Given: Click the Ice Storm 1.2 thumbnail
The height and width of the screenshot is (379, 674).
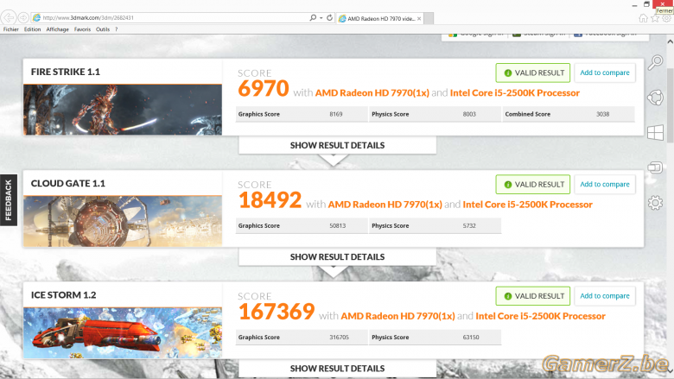Looking at the screenshot, I should pyautogui.click(x=123, y=333).
